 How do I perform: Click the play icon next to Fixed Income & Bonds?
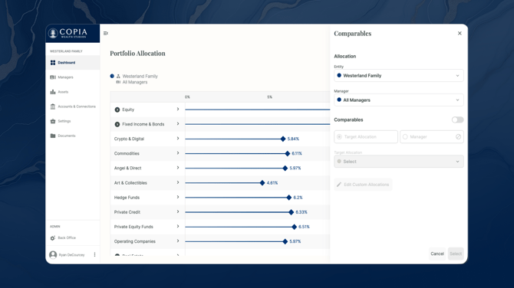[117, 124]
